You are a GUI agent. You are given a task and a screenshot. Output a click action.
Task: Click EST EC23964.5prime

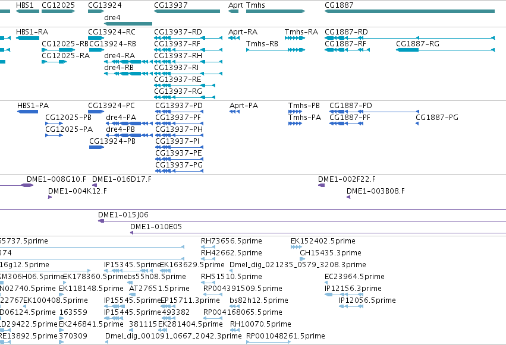354,277
